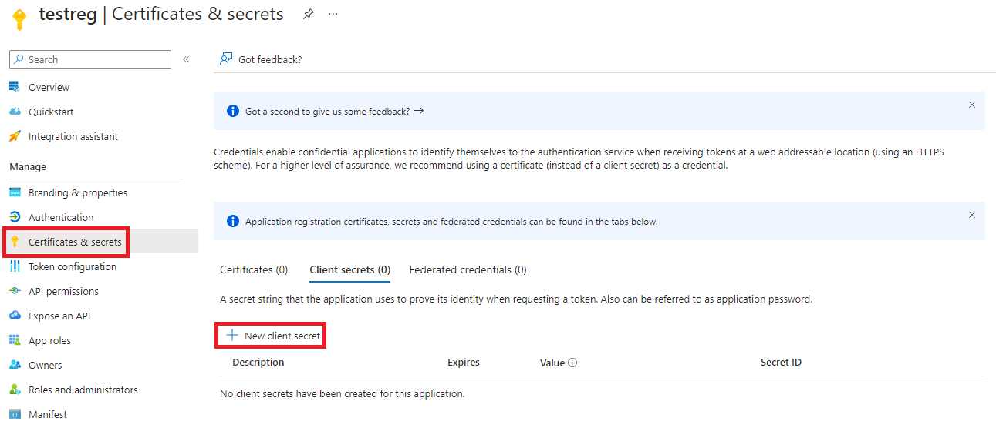996x428 pixels.
Task: Switch to the Certificates (0) tab
Action: (254, 269)
